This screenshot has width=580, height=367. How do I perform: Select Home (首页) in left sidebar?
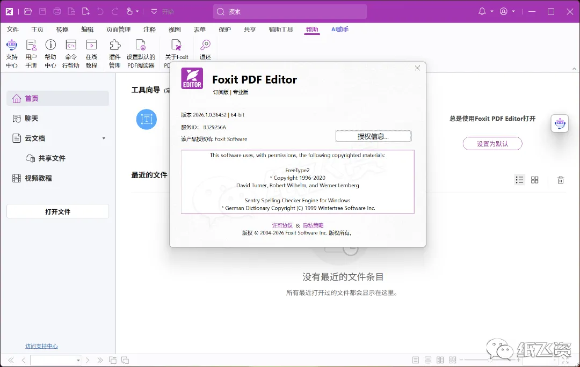pyautogui.click(x=57, y=99)
